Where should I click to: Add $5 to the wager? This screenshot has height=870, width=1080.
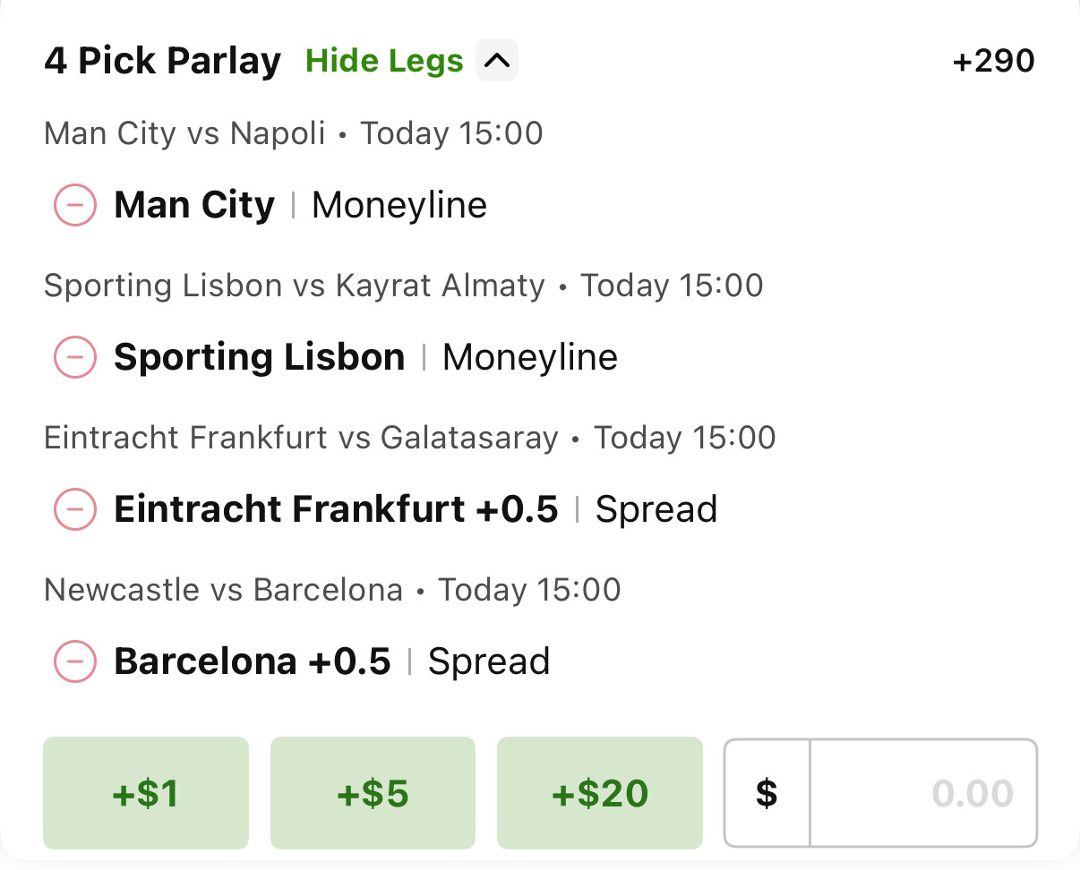373,793
